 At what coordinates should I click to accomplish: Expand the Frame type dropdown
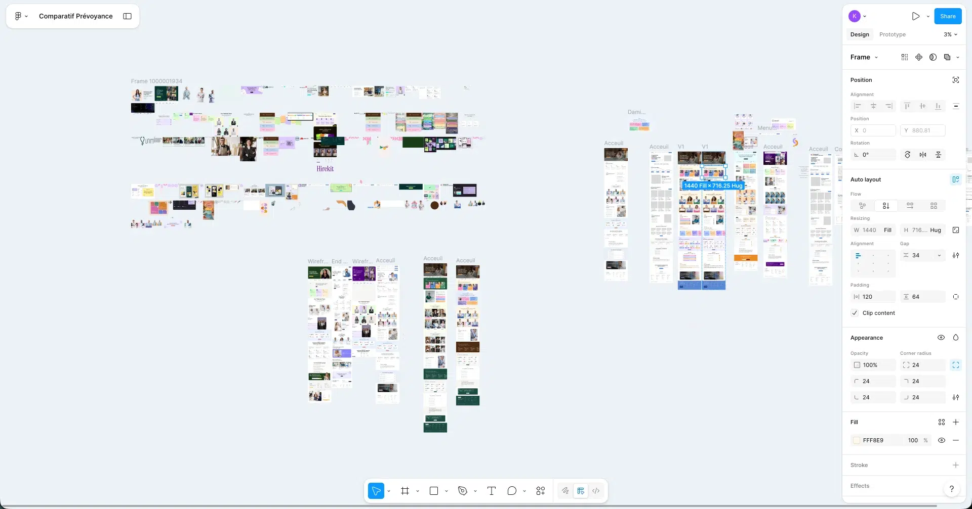click(x=864, y=57)
